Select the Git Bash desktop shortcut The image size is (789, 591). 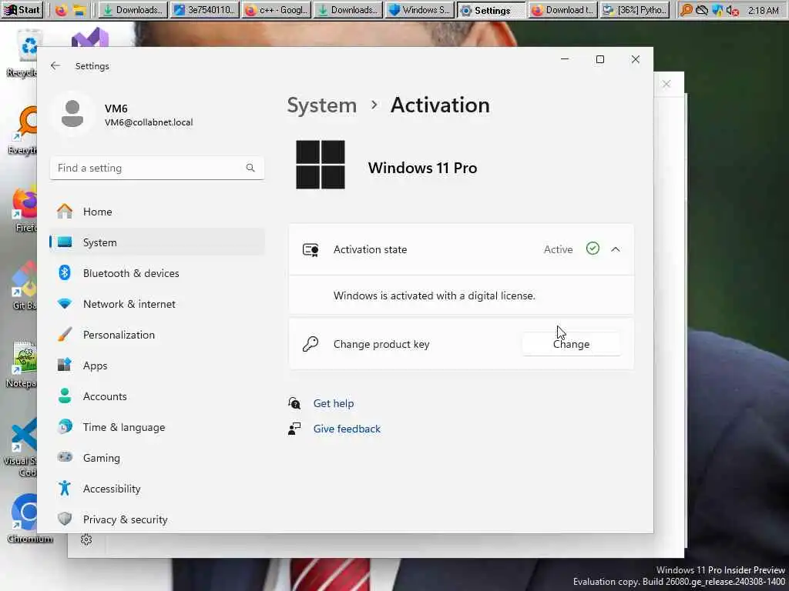[x=23, y=286]
